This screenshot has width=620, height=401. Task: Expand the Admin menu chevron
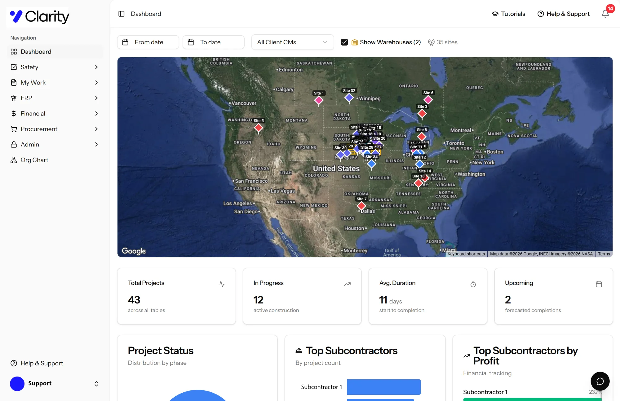click(x=96, y=145)
